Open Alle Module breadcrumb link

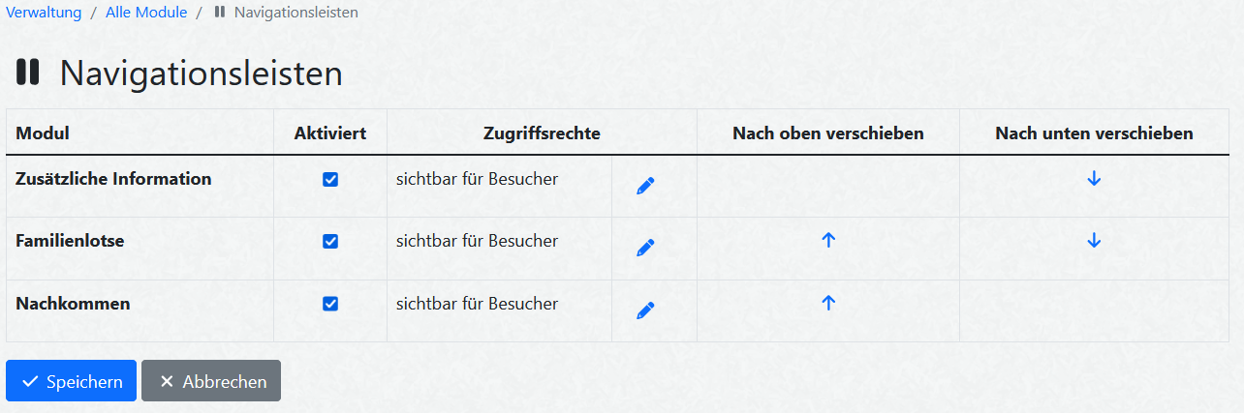coord(146,13)
